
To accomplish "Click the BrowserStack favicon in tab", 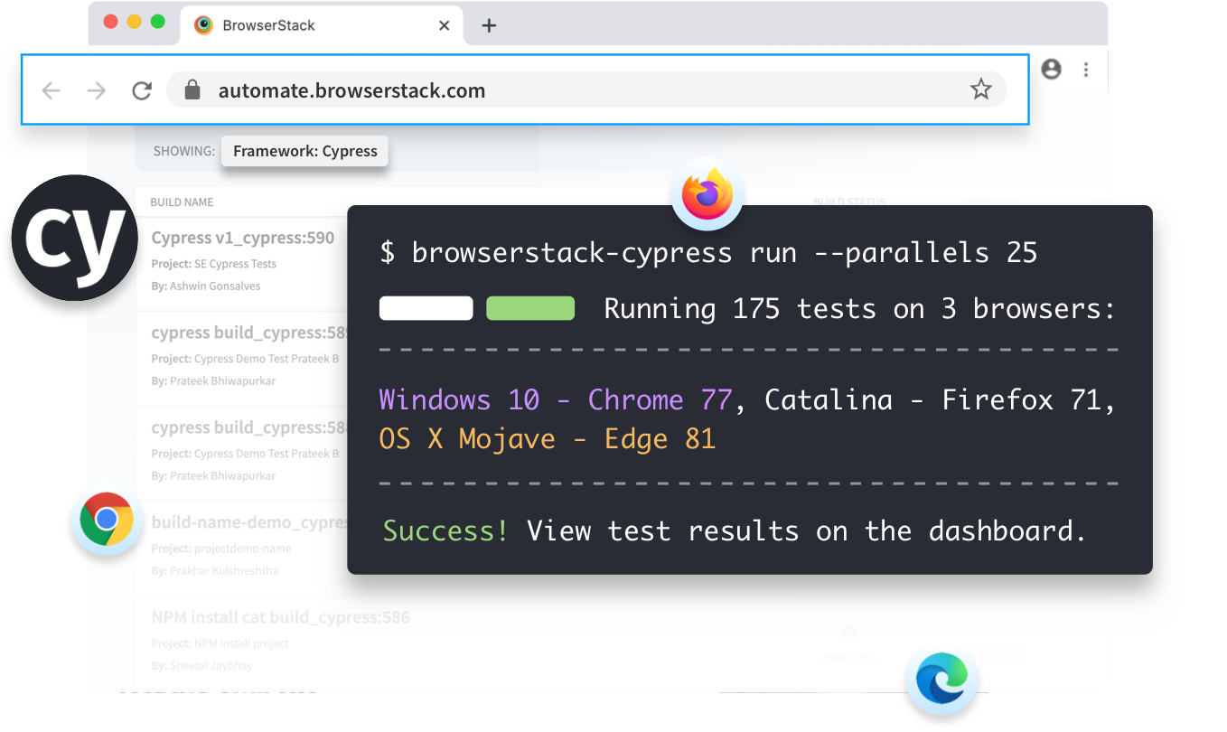I will 204,25.
